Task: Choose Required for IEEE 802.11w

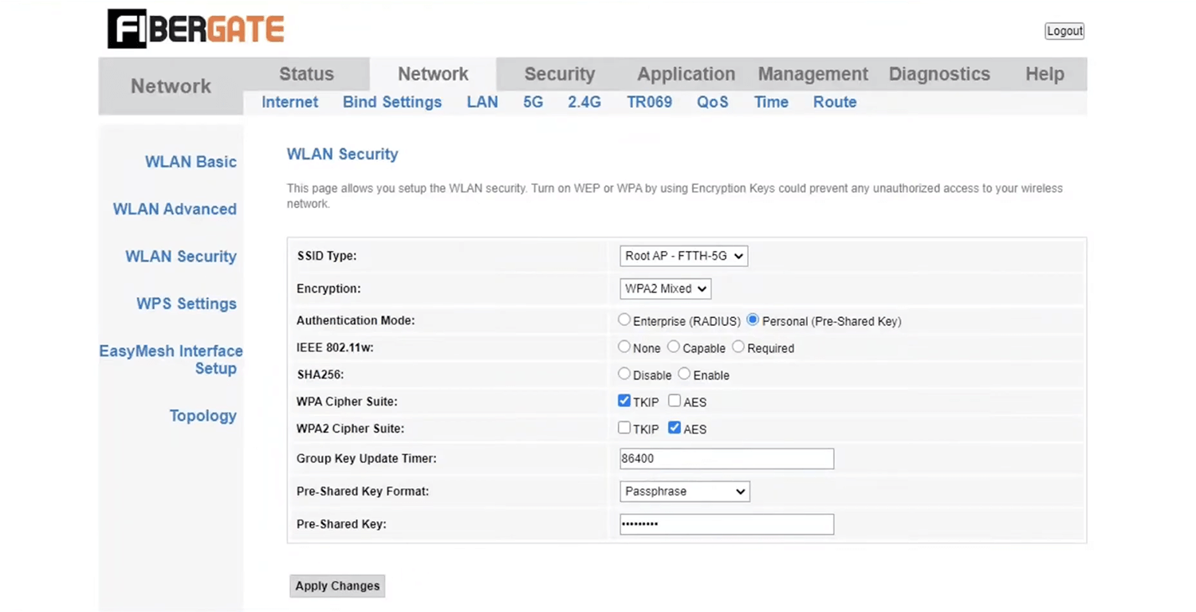Action: [x=738, y=347]
